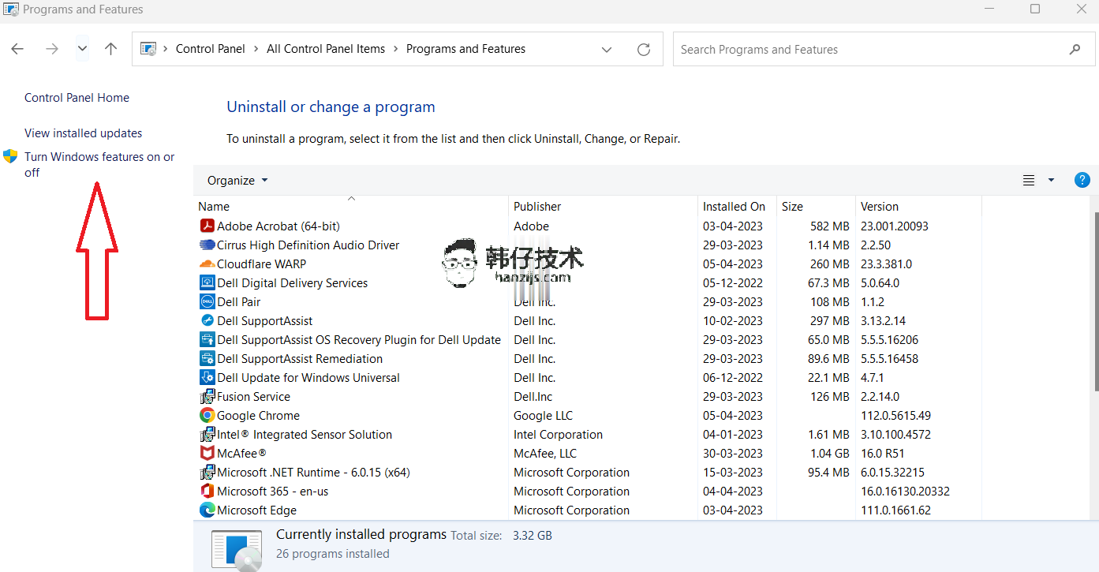
Task: Click Programs and Features breadcrumb
Action: (465, 49)
